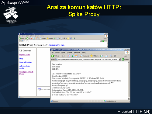Click Mail envelope icon in front getinfo window

coord(106,56)
